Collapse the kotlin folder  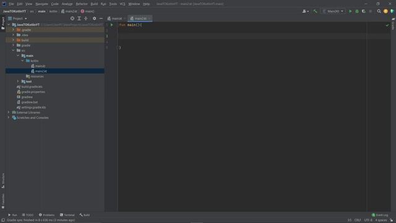coord(22,61)
